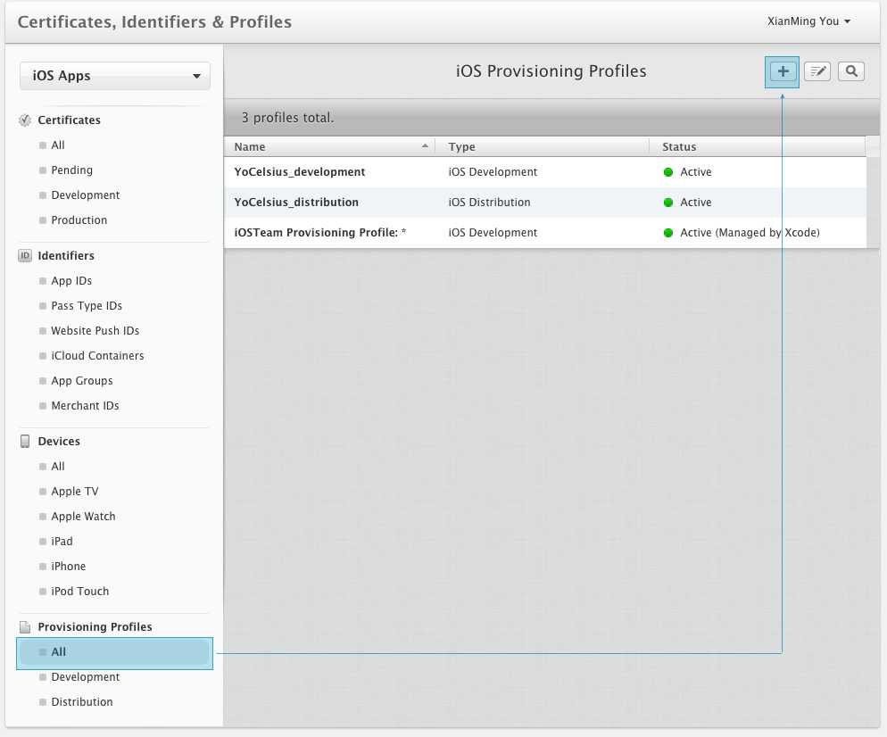Open Development under Provisioning Profiles
887x737 pixels.
click(x=85, y=677)
